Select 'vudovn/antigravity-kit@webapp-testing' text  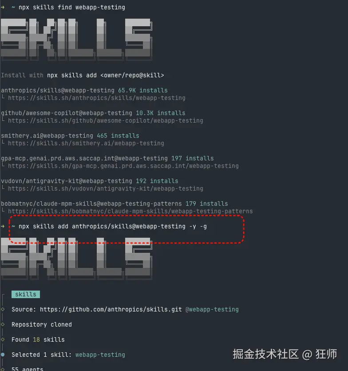67,181
